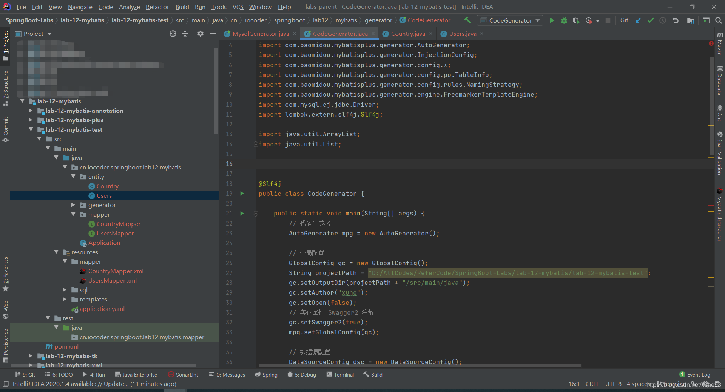This screenshot has height=392, width=725.
Task: Click the fold marker beside import java.util.List
Action: coord(256,144)
